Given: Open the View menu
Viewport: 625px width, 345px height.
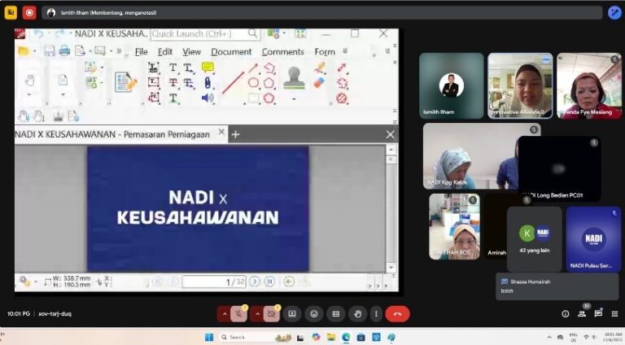Looking at the screenshot, I should coord(192,52).
